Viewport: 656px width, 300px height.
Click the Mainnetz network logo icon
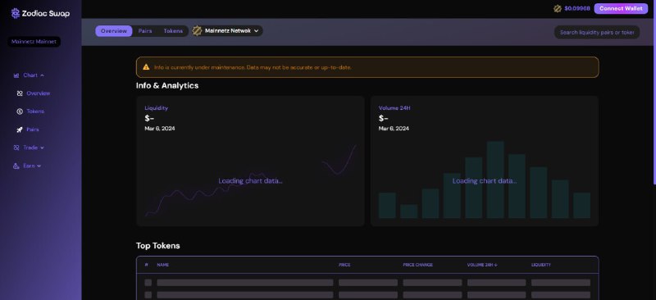pos(197,30)
